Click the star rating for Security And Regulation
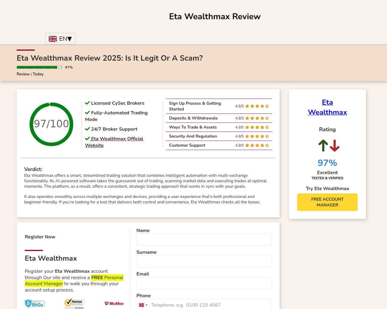Viewport: 387px width, 309px height. 257,136
